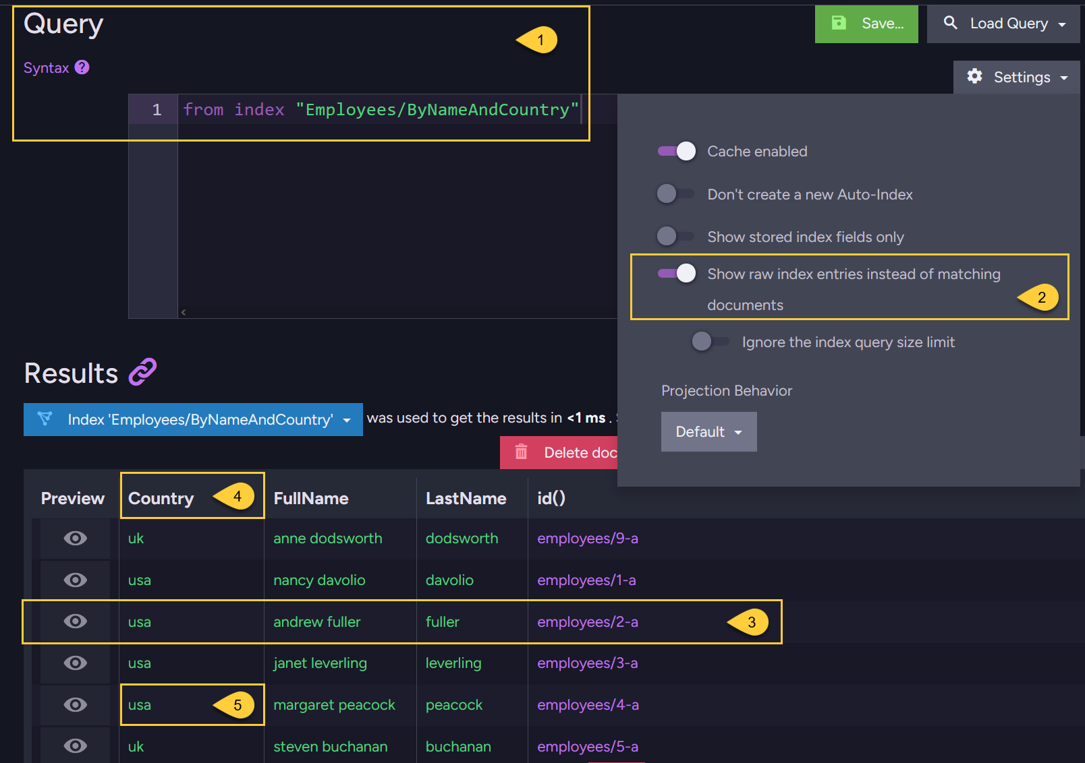
Task: Click the gear icon on Settings
Action: pos(974,76)
